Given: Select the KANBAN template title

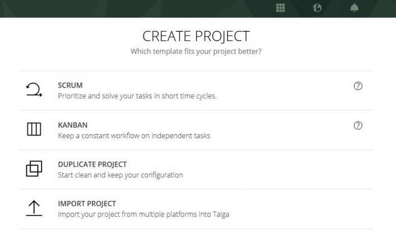Looking at the screenshot, I should pyautogui.click(x=73, y=125).
